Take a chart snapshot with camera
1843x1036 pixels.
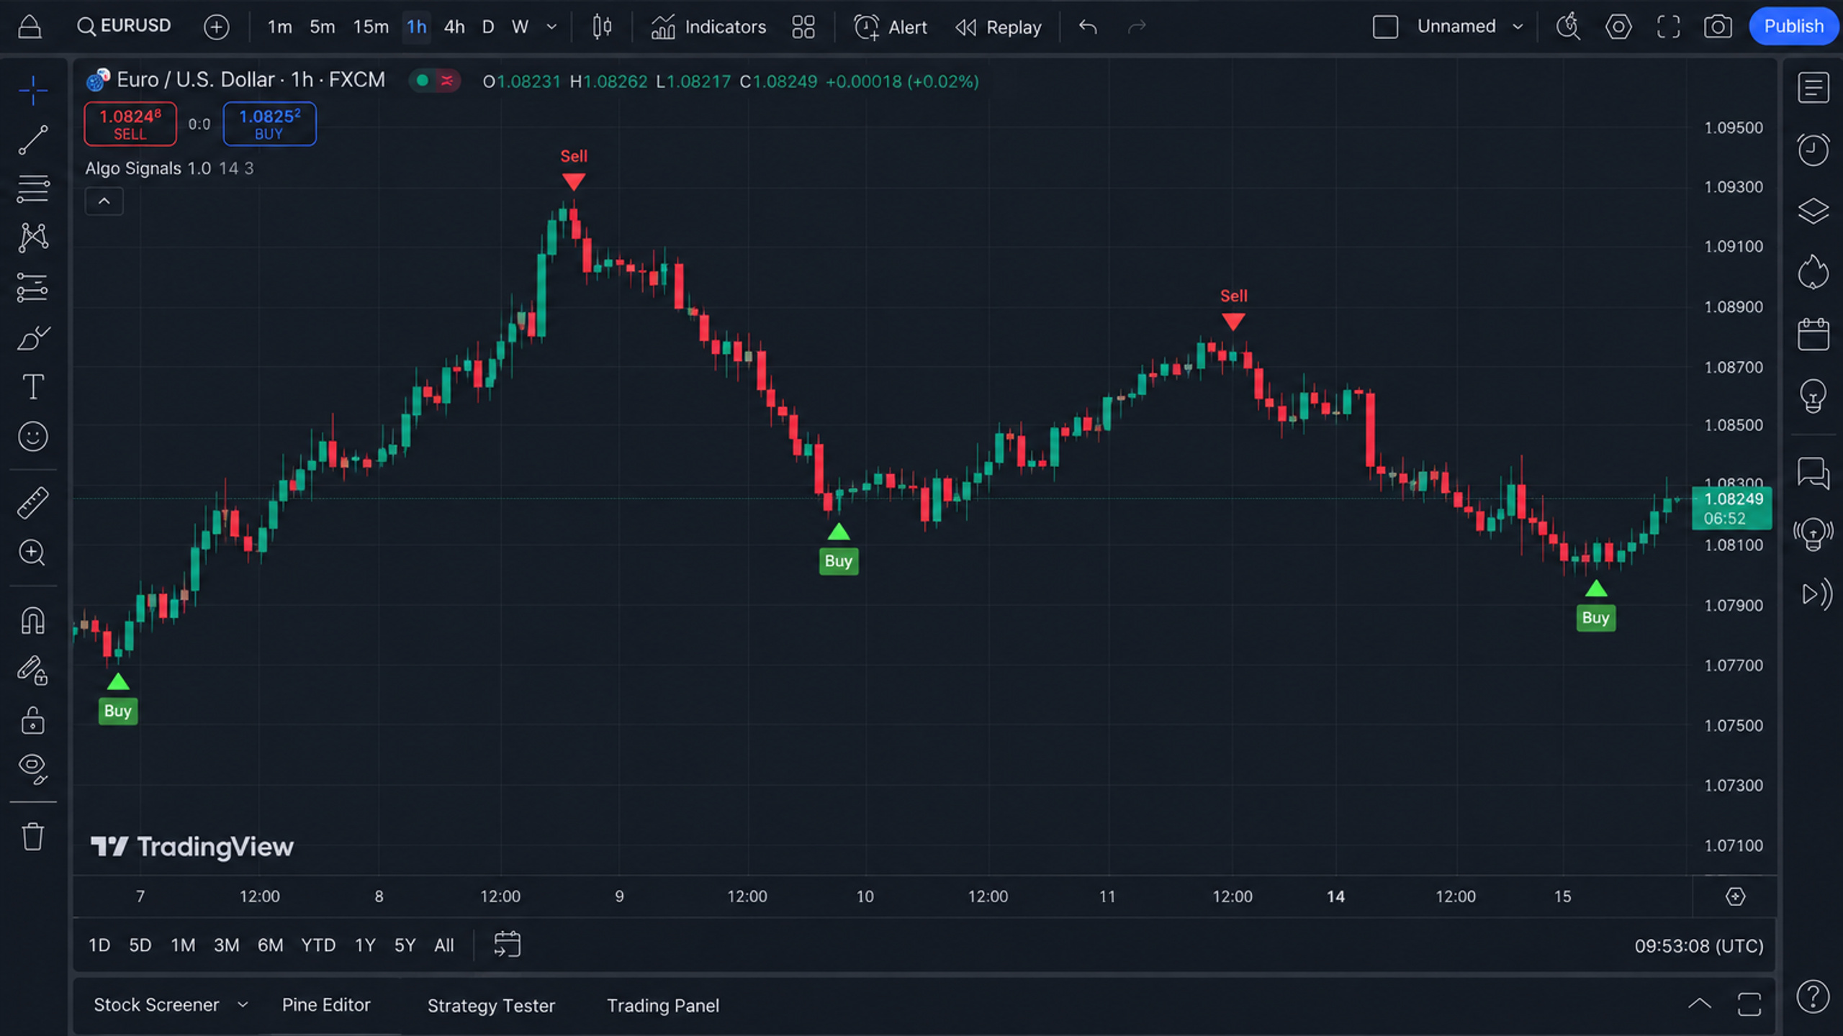click(x=1718, y=27)
